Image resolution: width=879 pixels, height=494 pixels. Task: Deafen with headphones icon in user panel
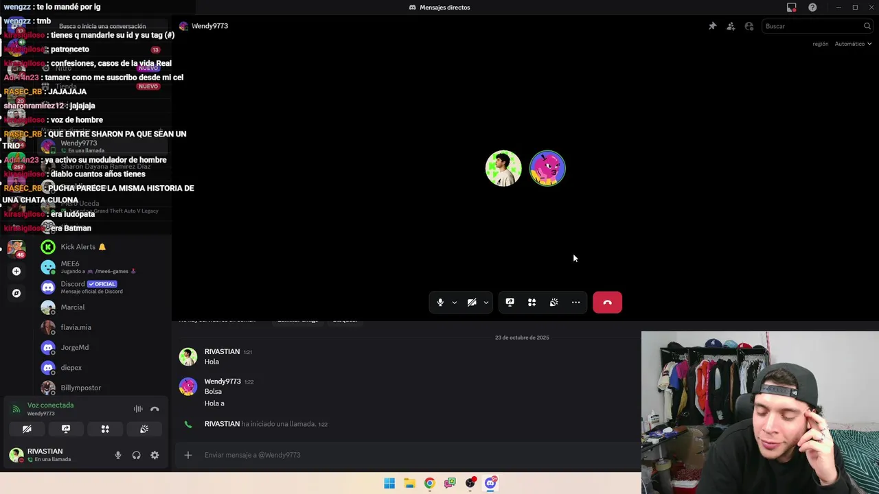(136, 455)
